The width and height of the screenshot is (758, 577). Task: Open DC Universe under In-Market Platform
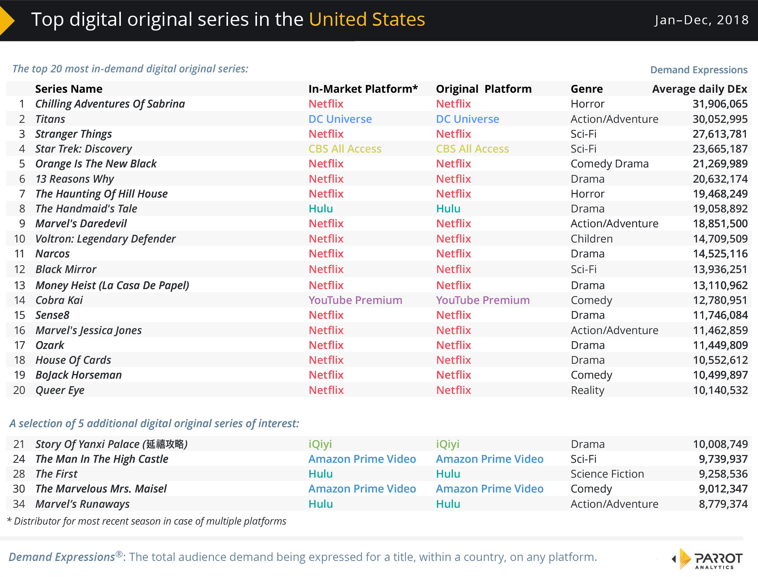[340, 119]
